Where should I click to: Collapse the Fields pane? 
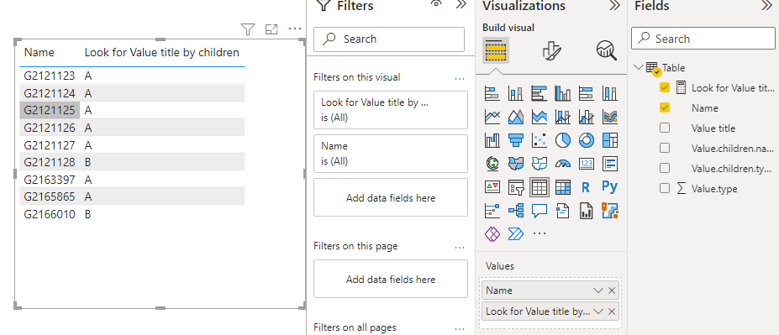click(x=766, y=6)
